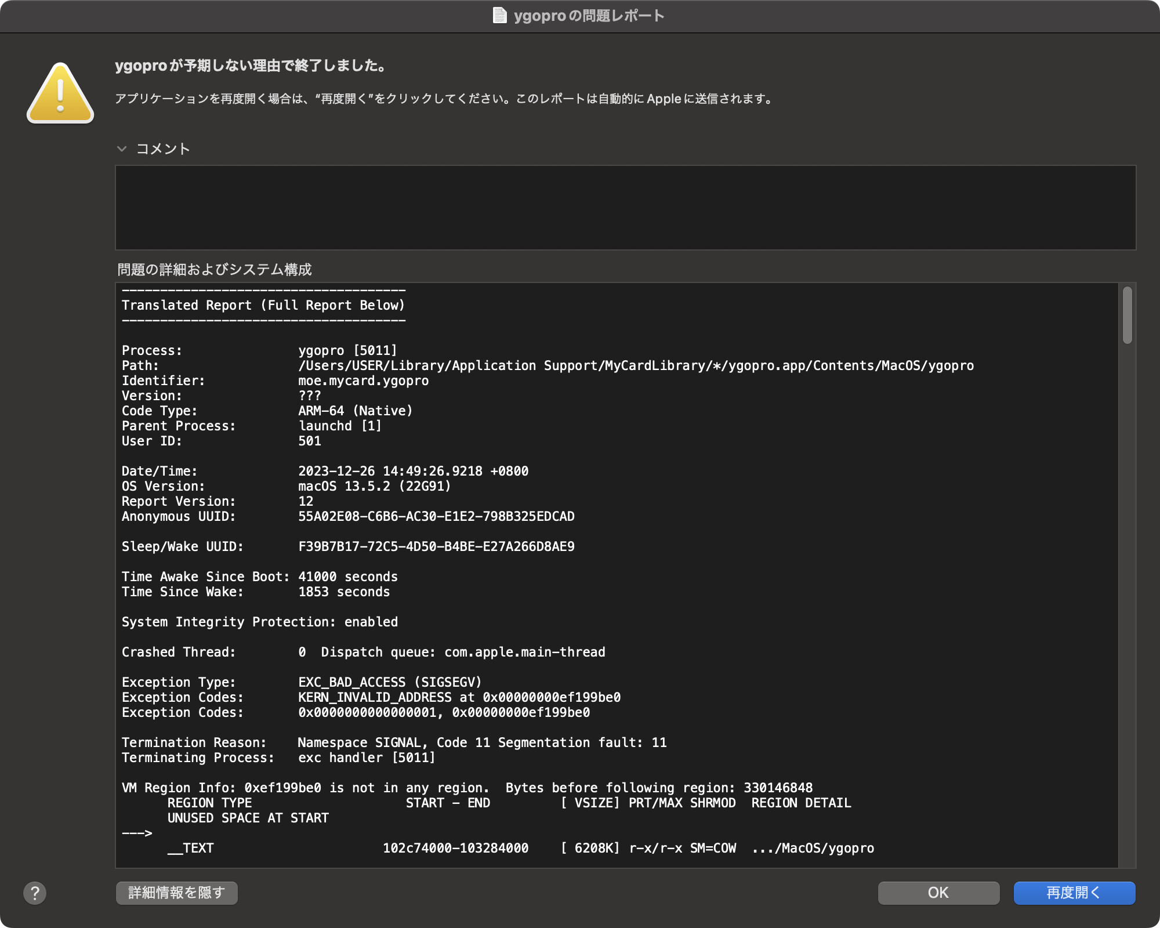
Task: Click the identifier 'moe.mycard.ygopro'
Action: (x=363, y=380)
